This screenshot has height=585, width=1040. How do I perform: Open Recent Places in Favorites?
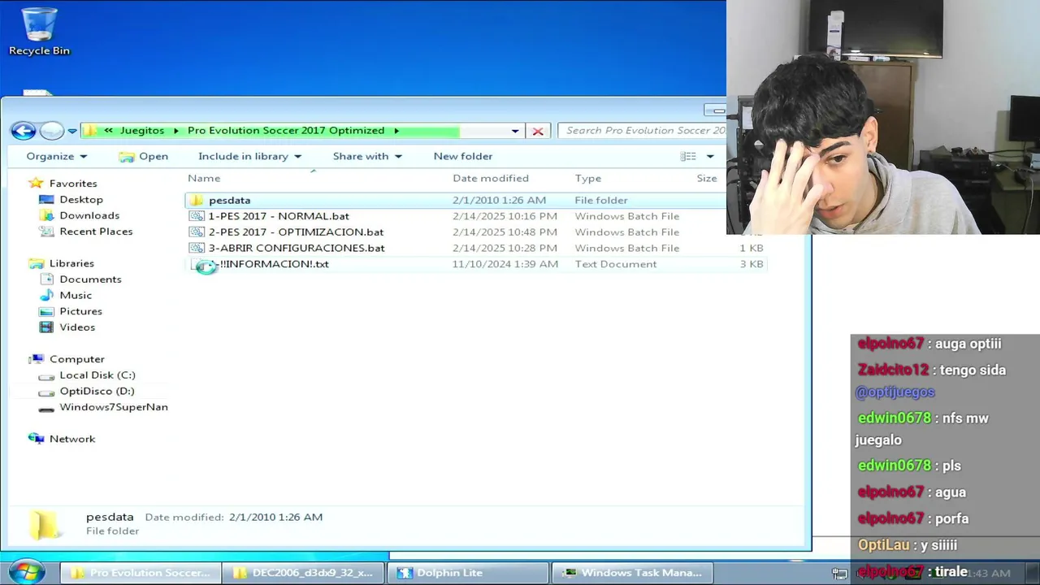click(96, 232)
